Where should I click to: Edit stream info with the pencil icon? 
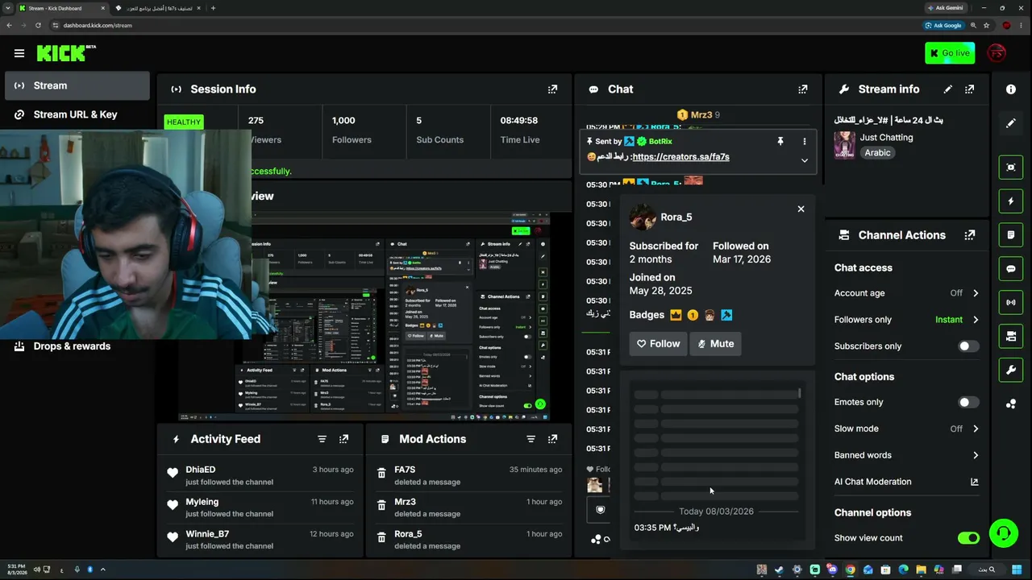coord(948,89)
